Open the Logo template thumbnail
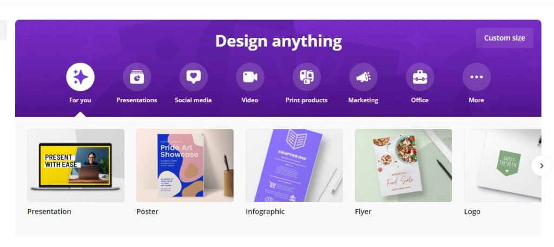This screenshot has width=554, height=247. [x=503, y=165]
